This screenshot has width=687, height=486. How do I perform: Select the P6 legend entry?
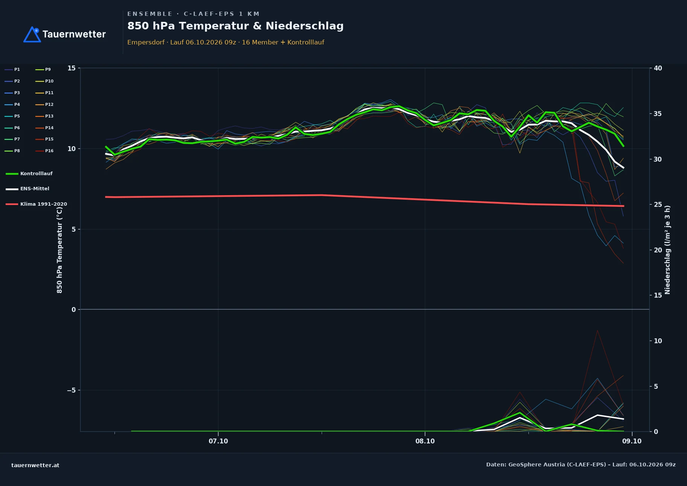click(12, 128)
